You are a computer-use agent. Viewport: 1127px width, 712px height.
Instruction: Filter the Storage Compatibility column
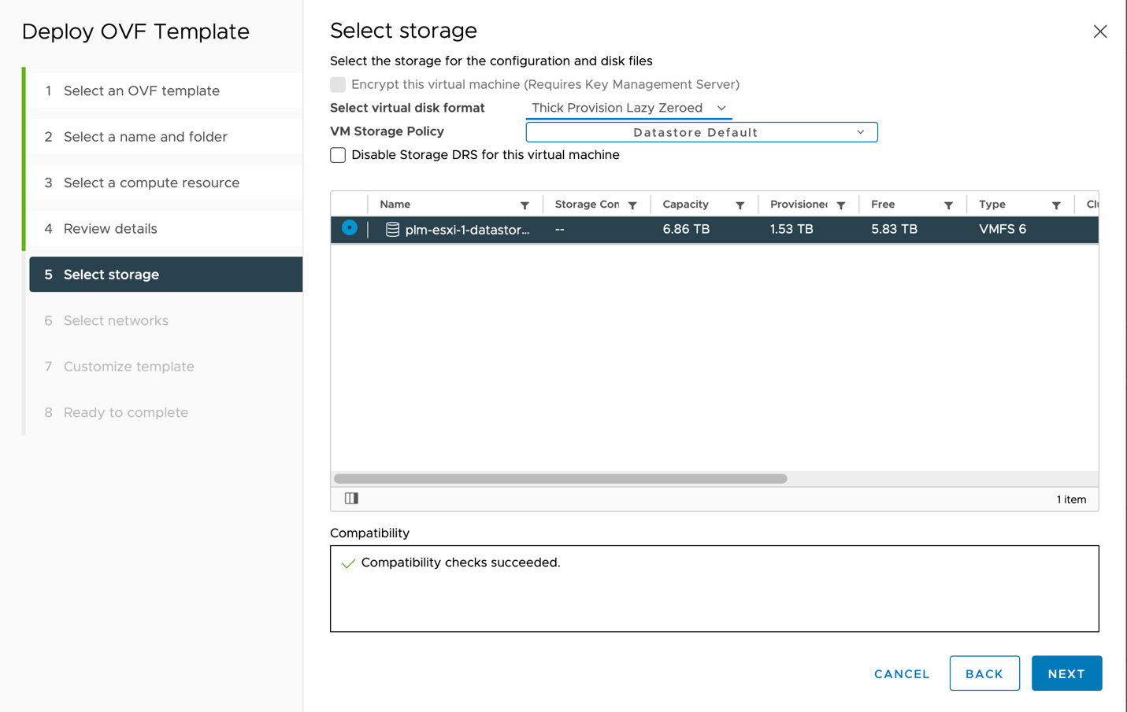[x=633, y=204]
